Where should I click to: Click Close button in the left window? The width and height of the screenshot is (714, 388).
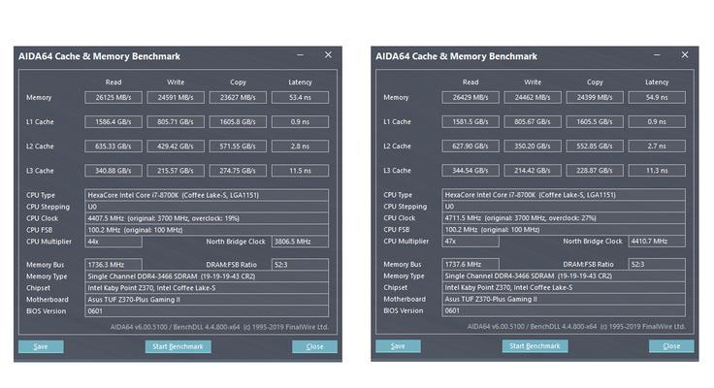[314, 346]
